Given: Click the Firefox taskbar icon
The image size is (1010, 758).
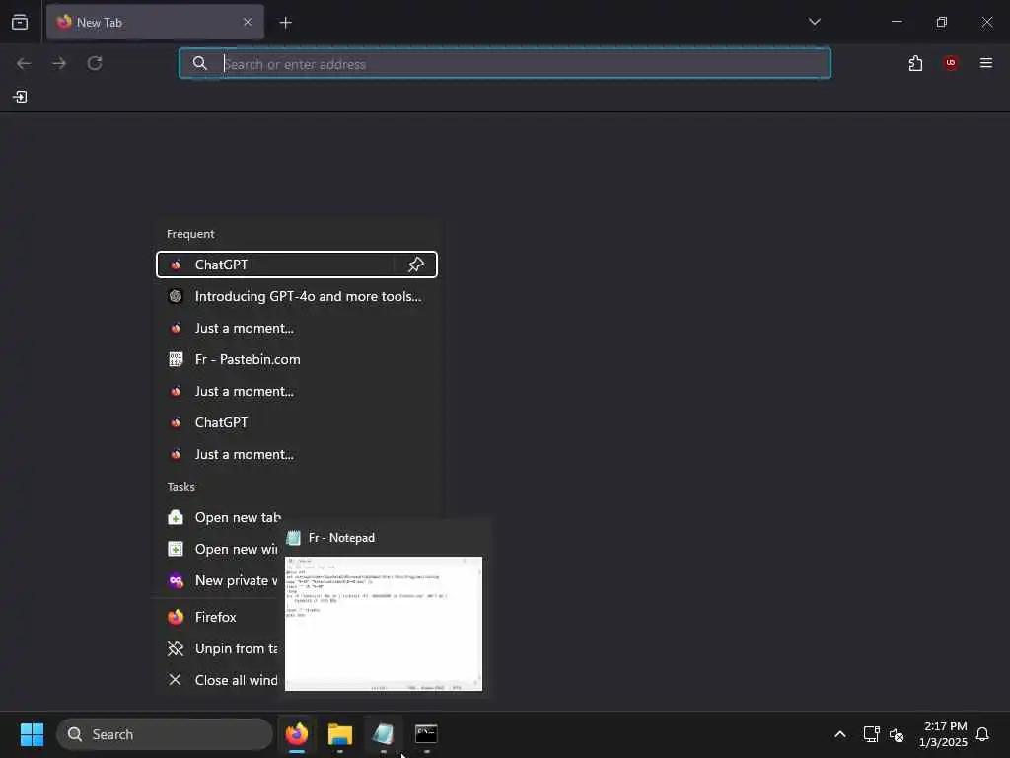Looking at the screenshot, I should coord(297,734).
